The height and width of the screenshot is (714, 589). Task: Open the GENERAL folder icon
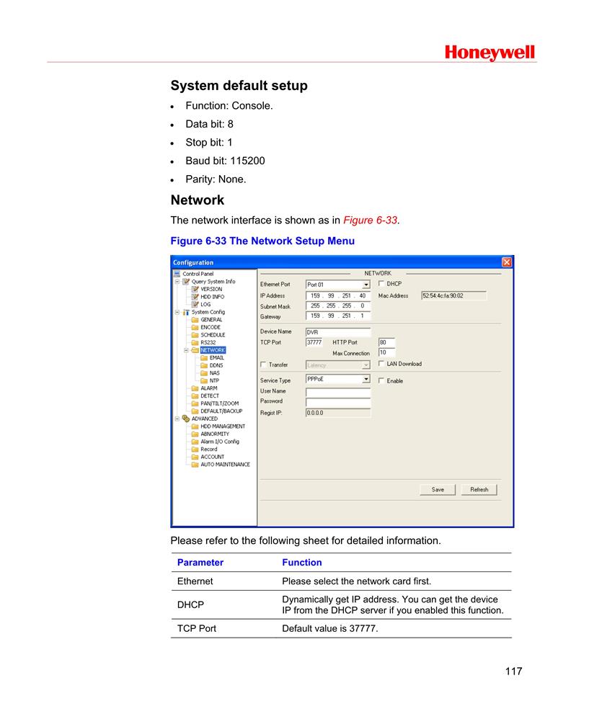pos(195,320)
